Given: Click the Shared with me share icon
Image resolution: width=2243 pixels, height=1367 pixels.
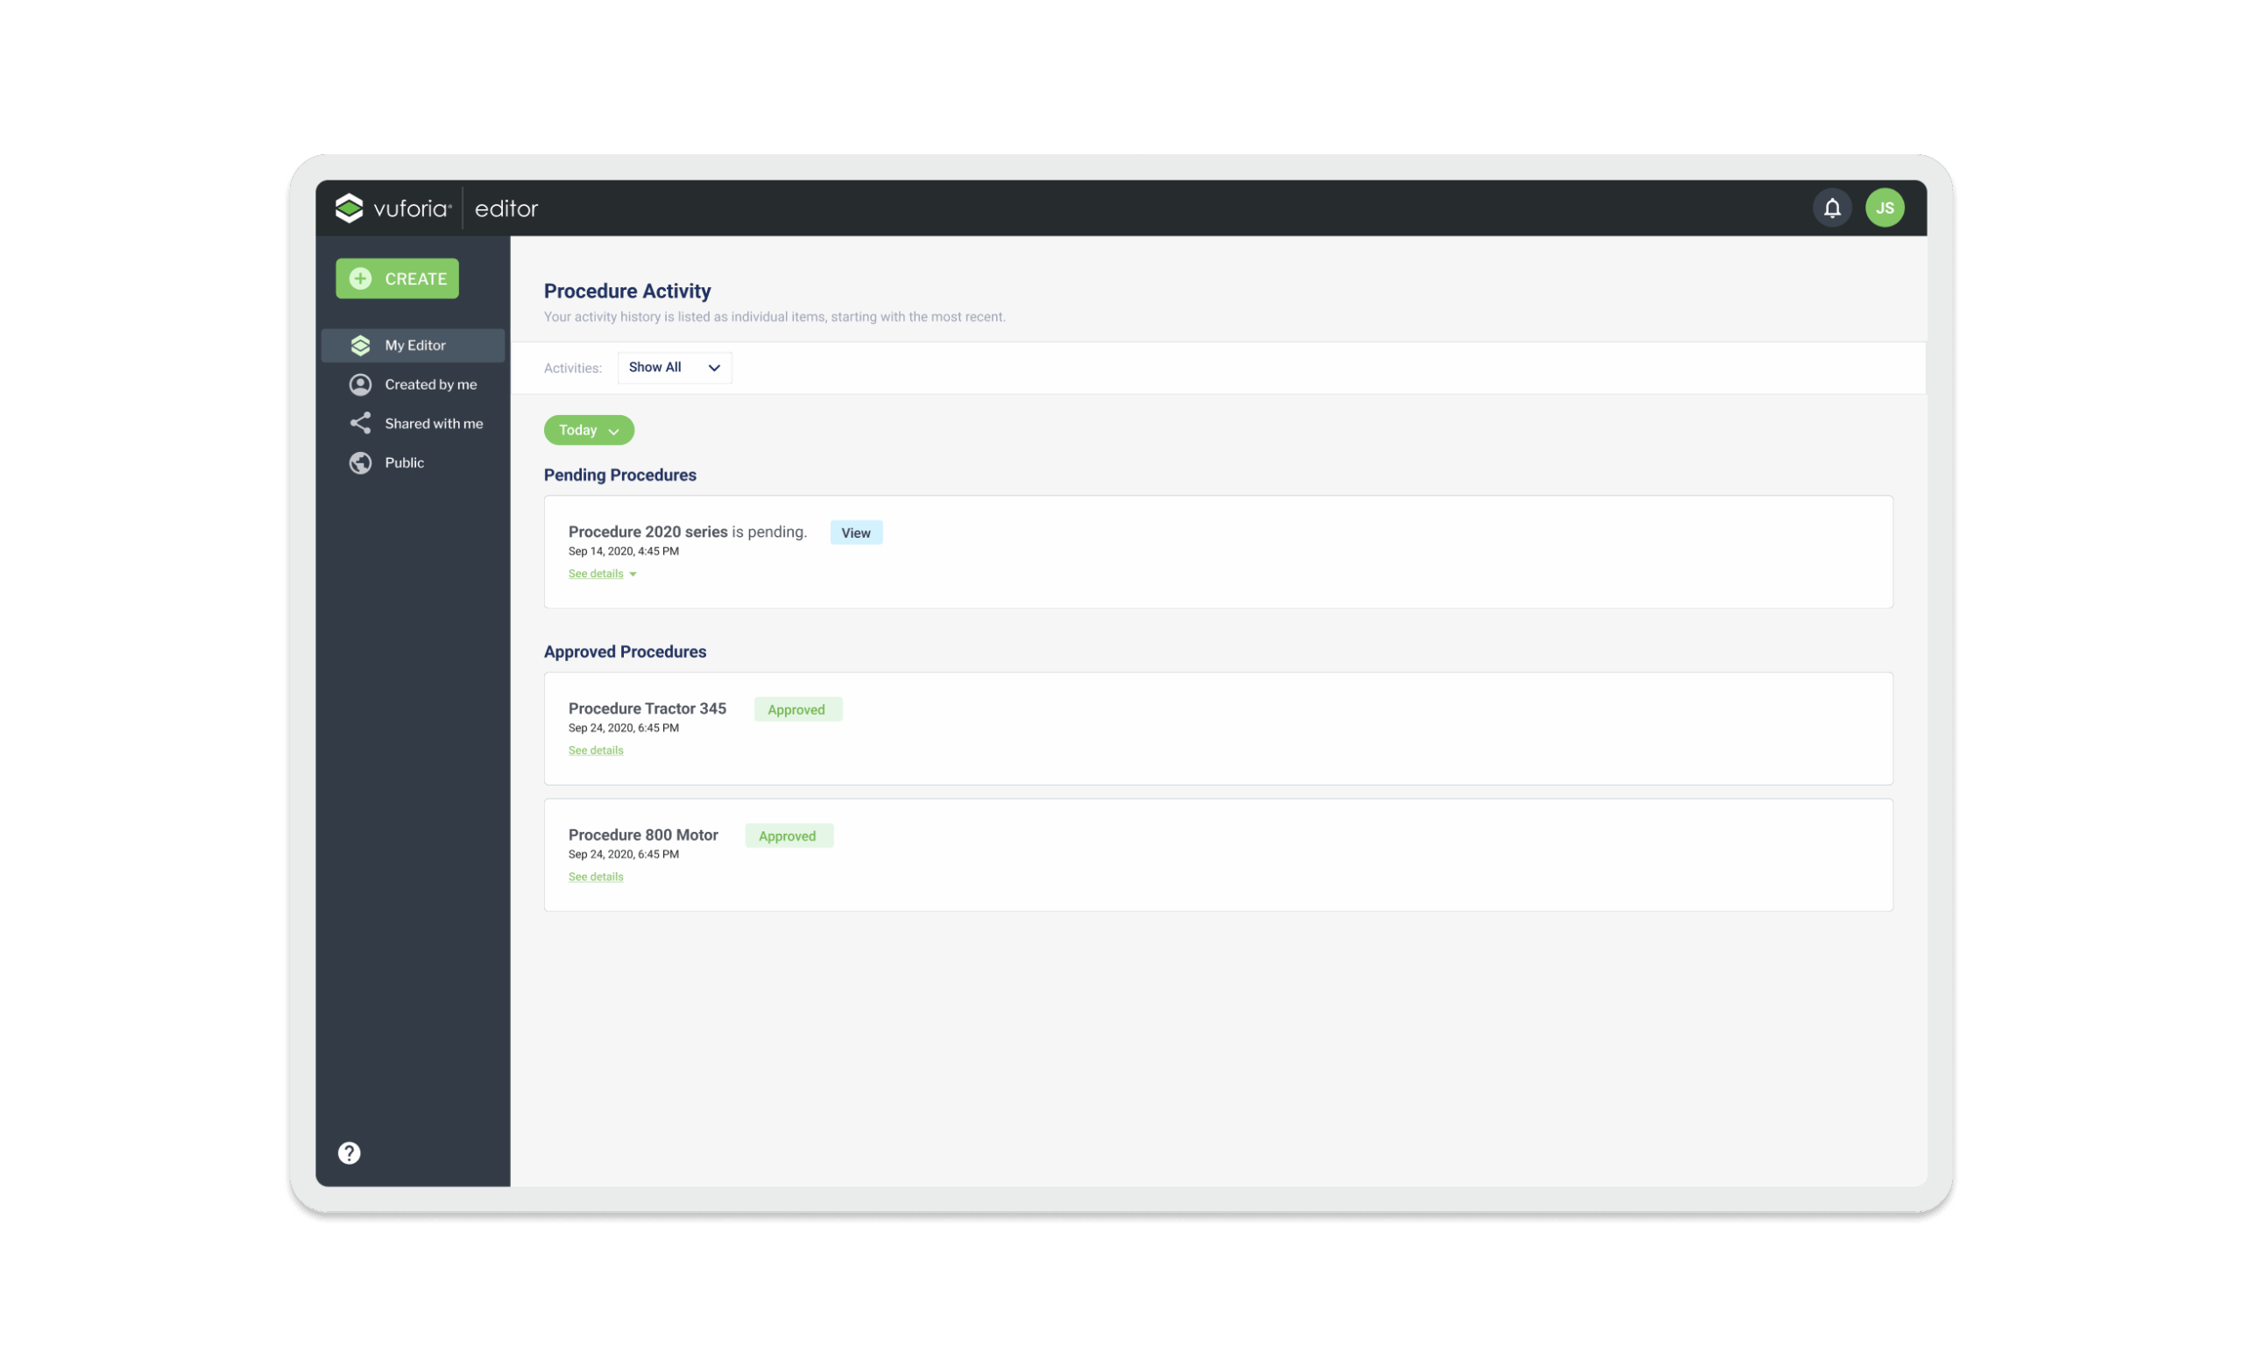Looking at the screenshot, I should tap(360, 423).
